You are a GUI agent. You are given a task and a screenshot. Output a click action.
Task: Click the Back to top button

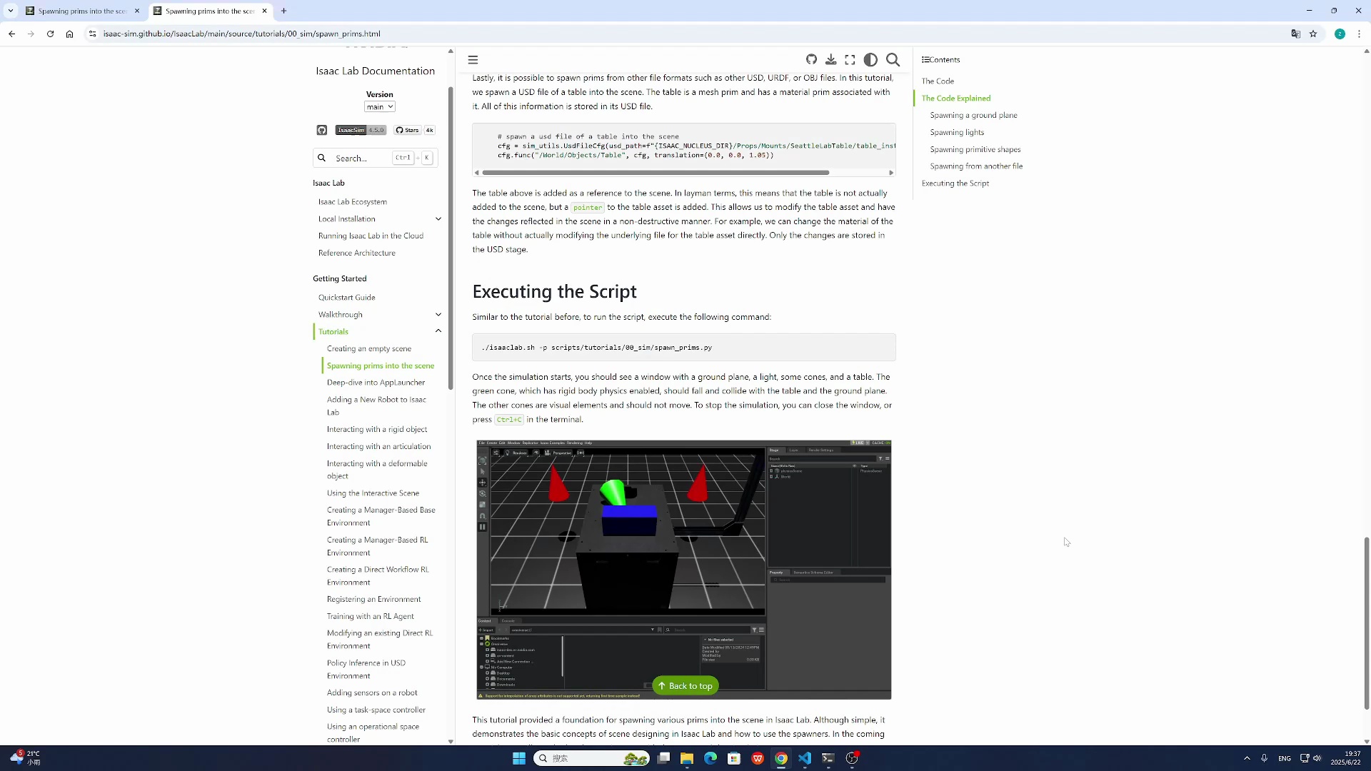685,686
